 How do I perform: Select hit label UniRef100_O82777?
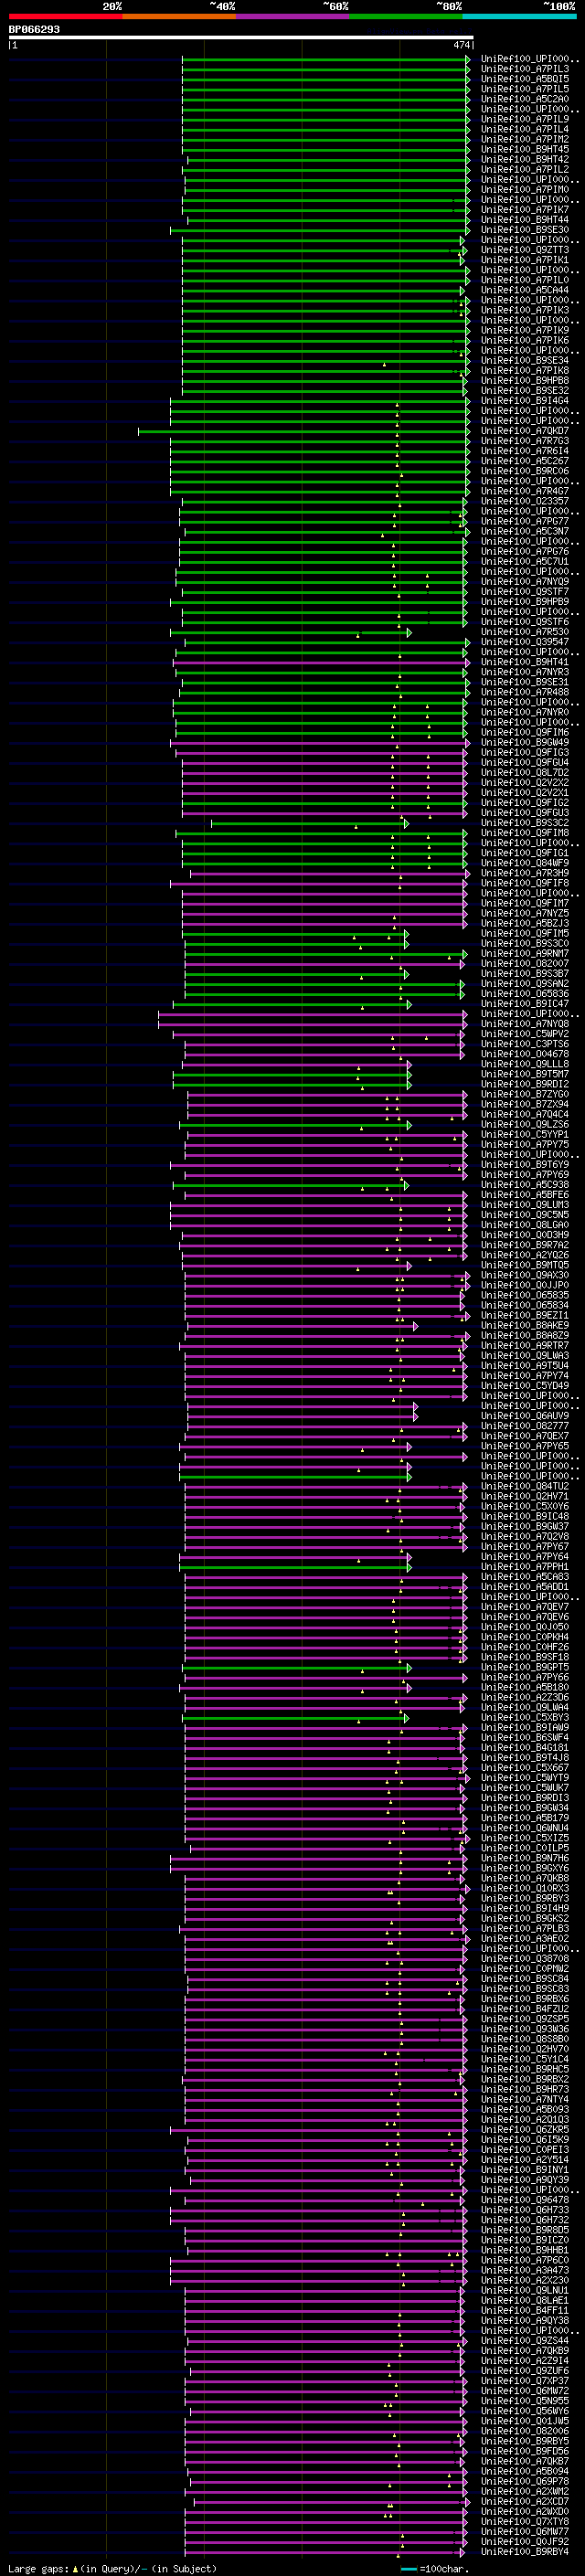click(x=525, y=1426)
